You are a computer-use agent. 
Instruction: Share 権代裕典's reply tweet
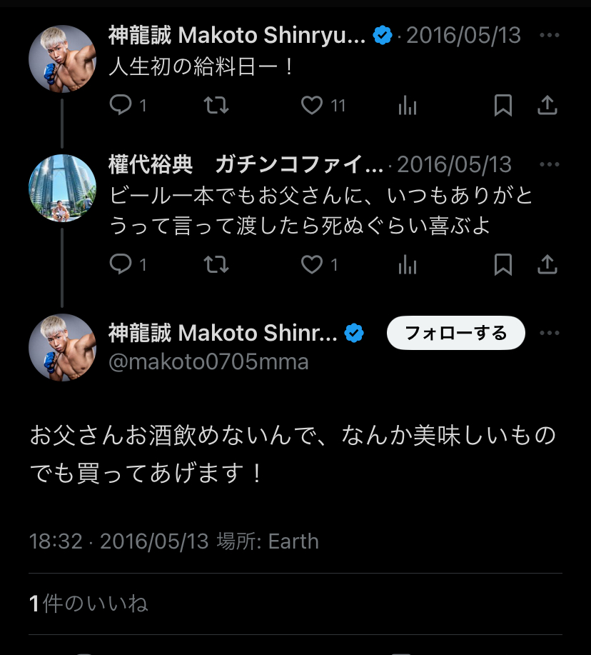(x=547, y=264)
